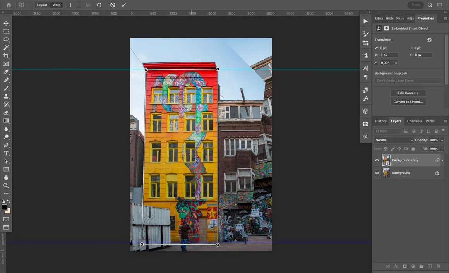Screen dimensions: 449x273
Task: Select the Gradient tool
Action: point(6,120)
